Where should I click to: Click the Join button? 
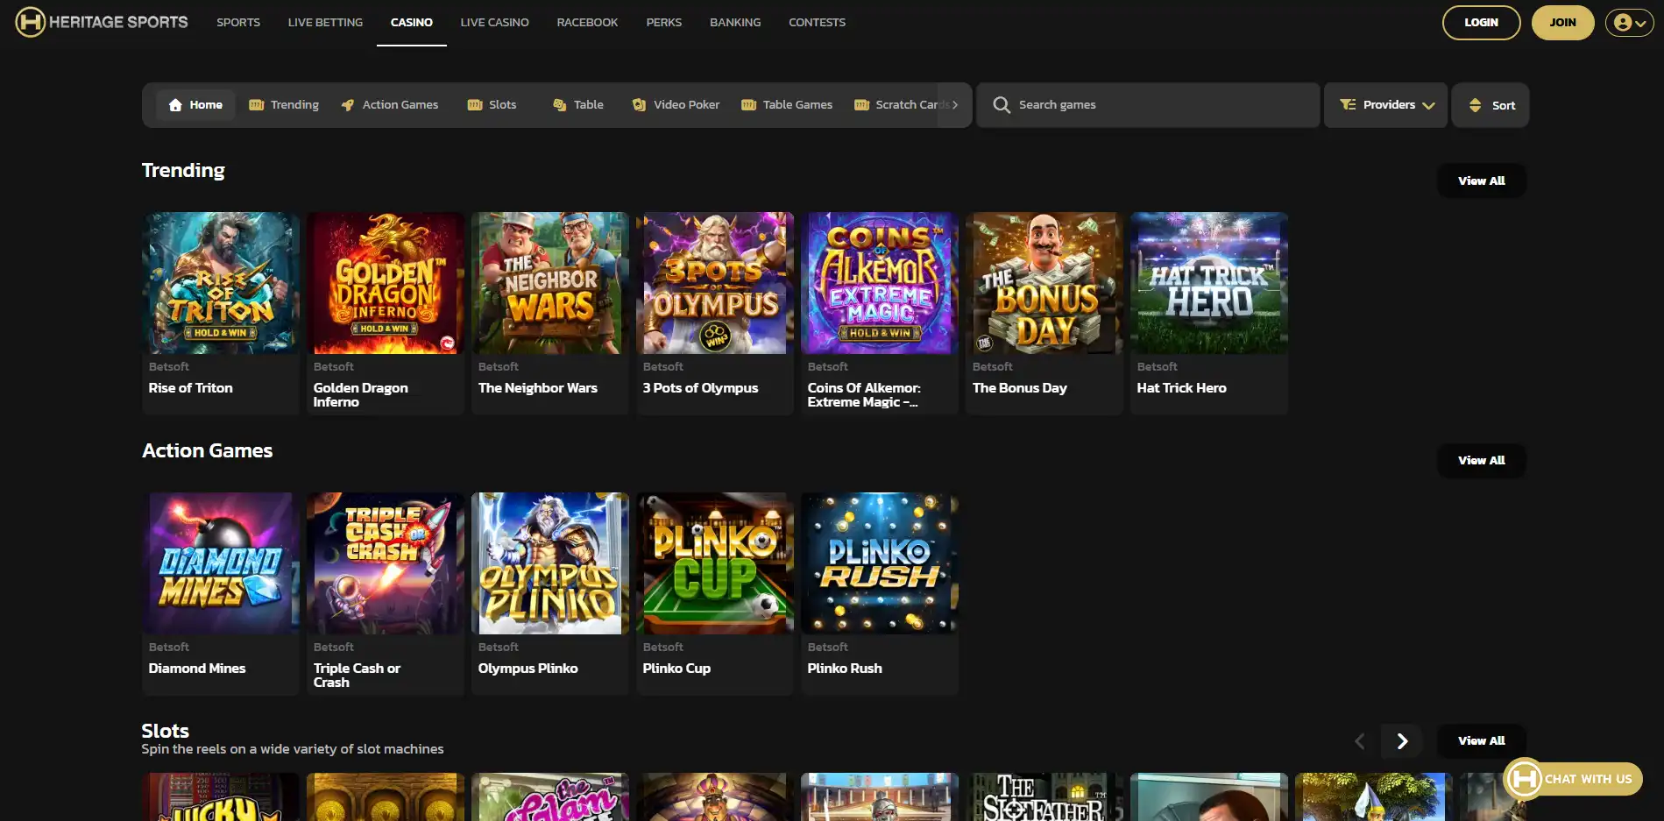point(1563,23)
